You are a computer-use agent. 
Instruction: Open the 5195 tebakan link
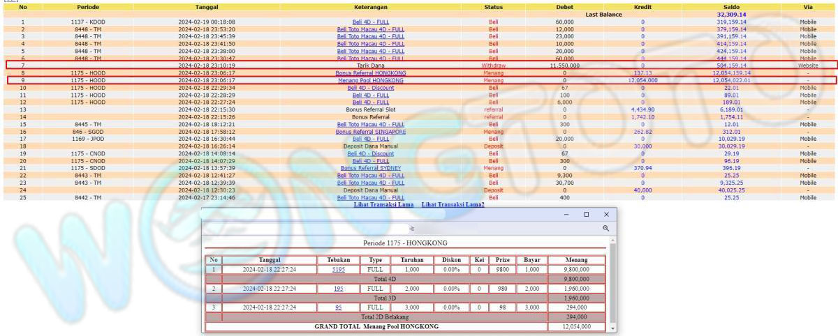338,268
